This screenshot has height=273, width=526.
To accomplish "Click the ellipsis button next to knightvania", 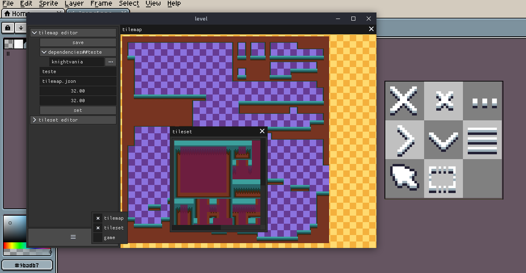I will pos(110,62).
